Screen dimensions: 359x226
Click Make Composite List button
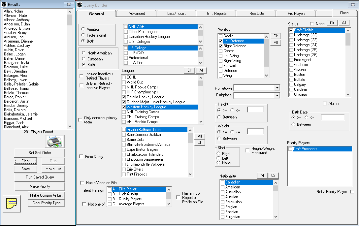pos(46,195)
